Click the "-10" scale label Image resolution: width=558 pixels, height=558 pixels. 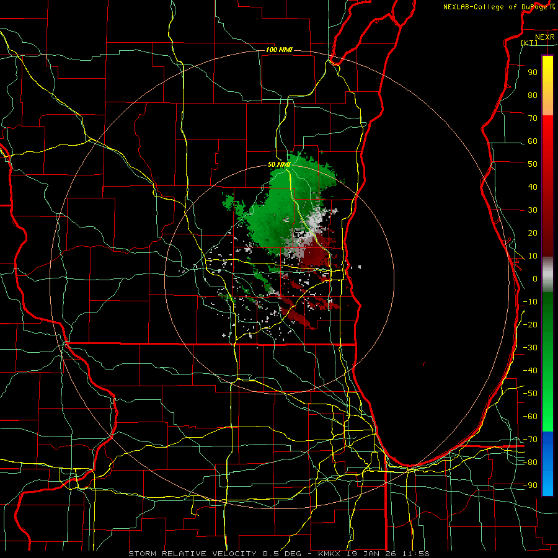530,302
